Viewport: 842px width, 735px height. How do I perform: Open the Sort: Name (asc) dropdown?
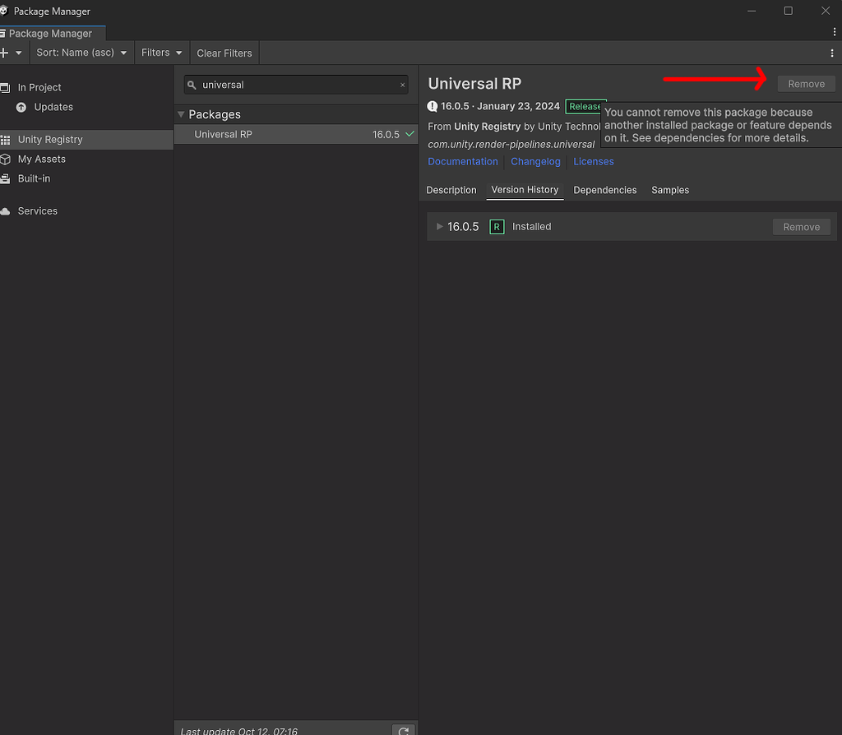tap(81, 52)
